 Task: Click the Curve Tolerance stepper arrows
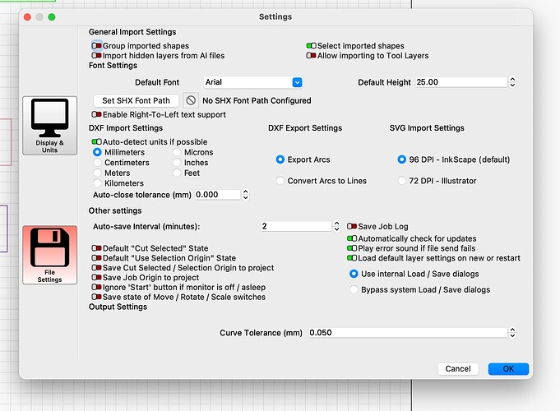[512, 332]
